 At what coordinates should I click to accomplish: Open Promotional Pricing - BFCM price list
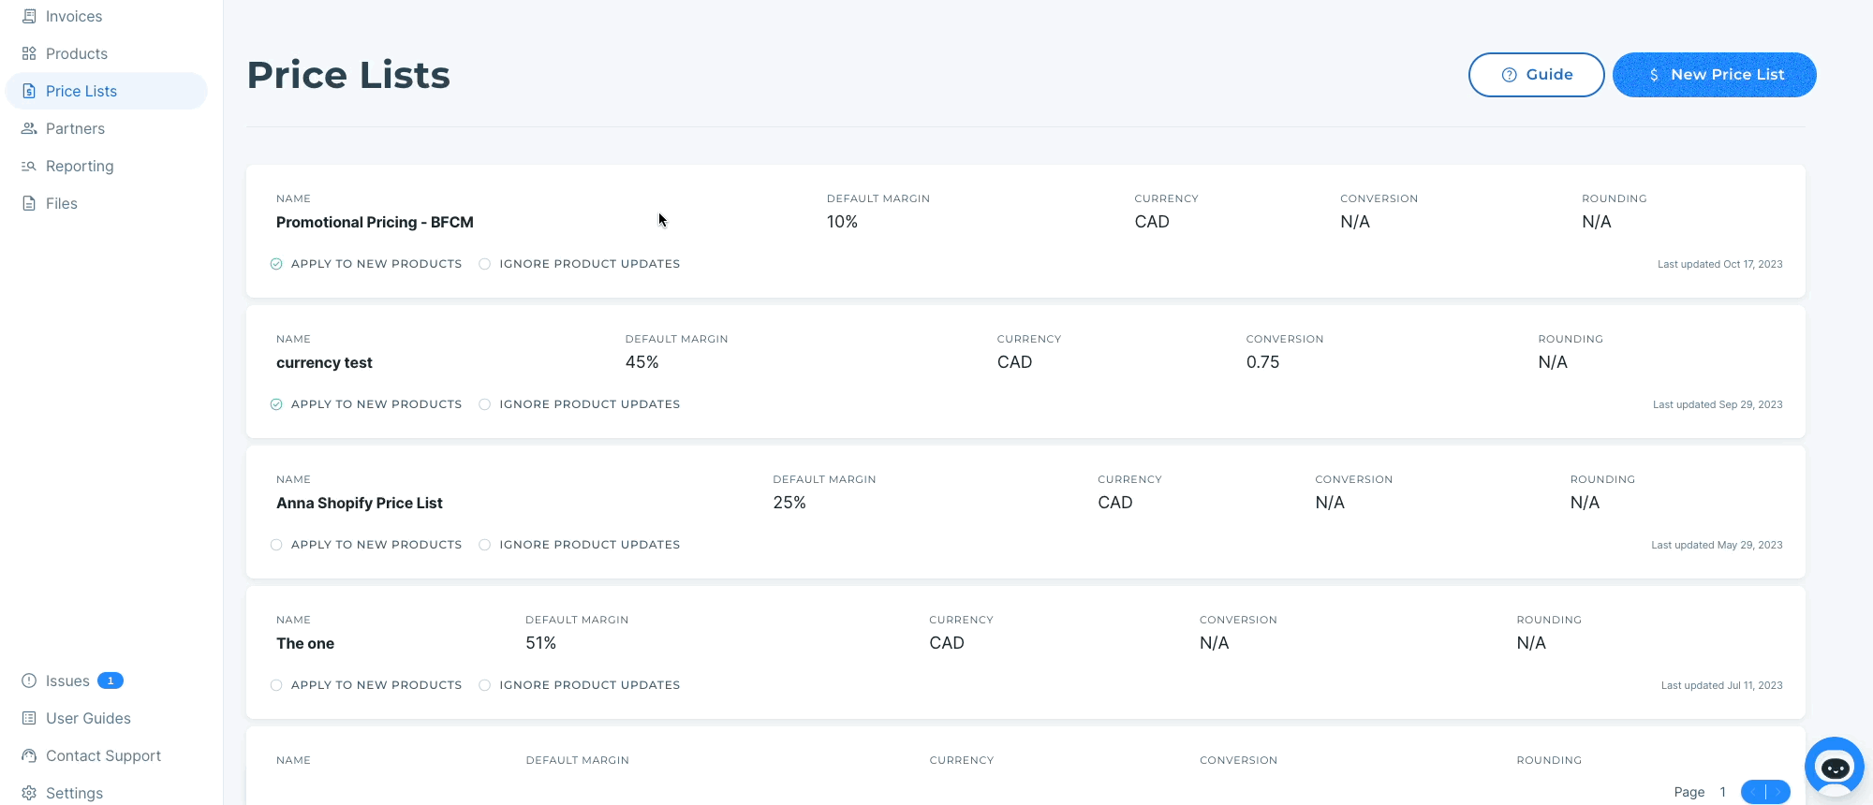coord(375,222)
